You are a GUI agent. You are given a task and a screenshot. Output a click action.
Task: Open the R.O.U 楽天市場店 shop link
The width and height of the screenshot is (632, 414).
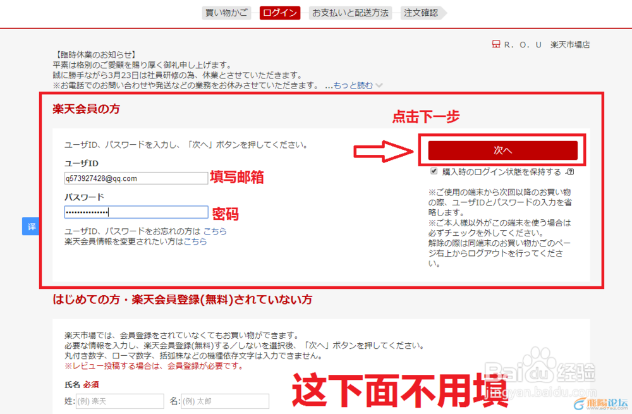coord(547,45)
